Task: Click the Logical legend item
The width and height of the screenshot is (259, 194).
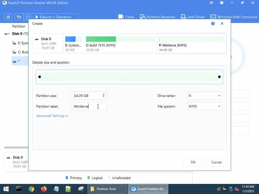Action: pos(95,178)
